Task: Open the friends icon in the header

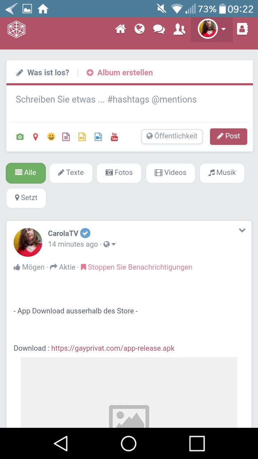Action: (179, 29)
